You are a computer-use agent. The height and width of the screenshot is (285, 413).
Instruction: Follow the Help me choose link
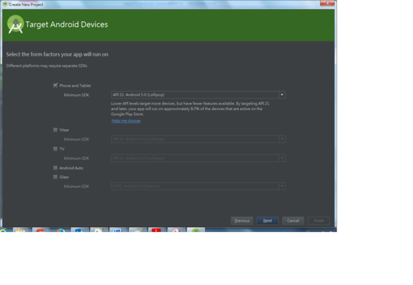125,120
